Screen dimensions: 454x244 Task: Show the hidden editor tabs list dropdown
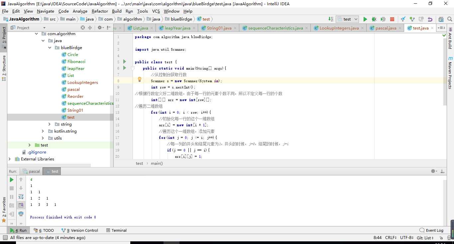coord(441,28)
